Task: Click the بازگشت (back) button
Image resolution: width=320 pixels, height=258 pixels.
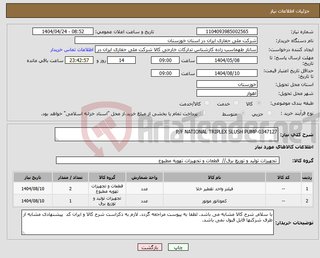Action: click(x=150, y=247)
